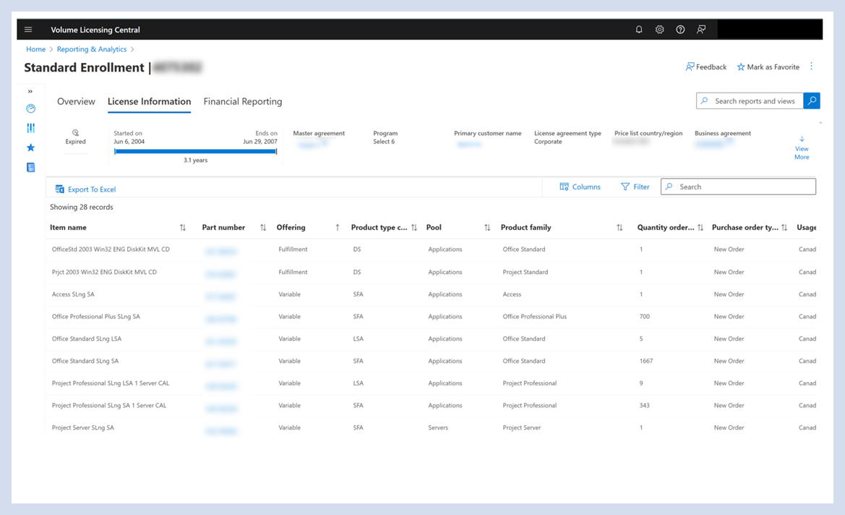
Task: Sort by Product type column
Action: [414, 228]
